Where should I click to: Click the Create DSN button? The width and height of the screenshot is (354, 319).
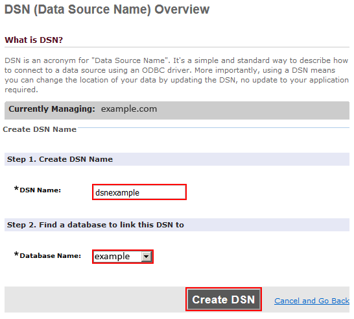tap(224, 300)
